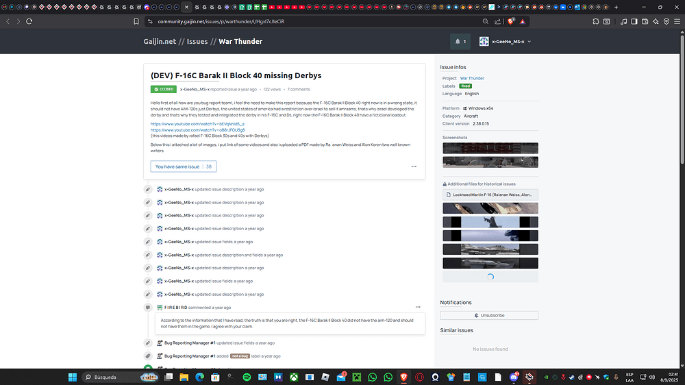This screenshot has width=685, height=385.
Task: Open the Brave Rewards triangle icon
Action: coord(523,21)
